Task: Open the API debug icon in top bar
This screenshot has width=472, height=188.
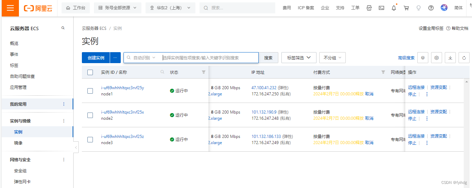Action: tap(369, 8)
